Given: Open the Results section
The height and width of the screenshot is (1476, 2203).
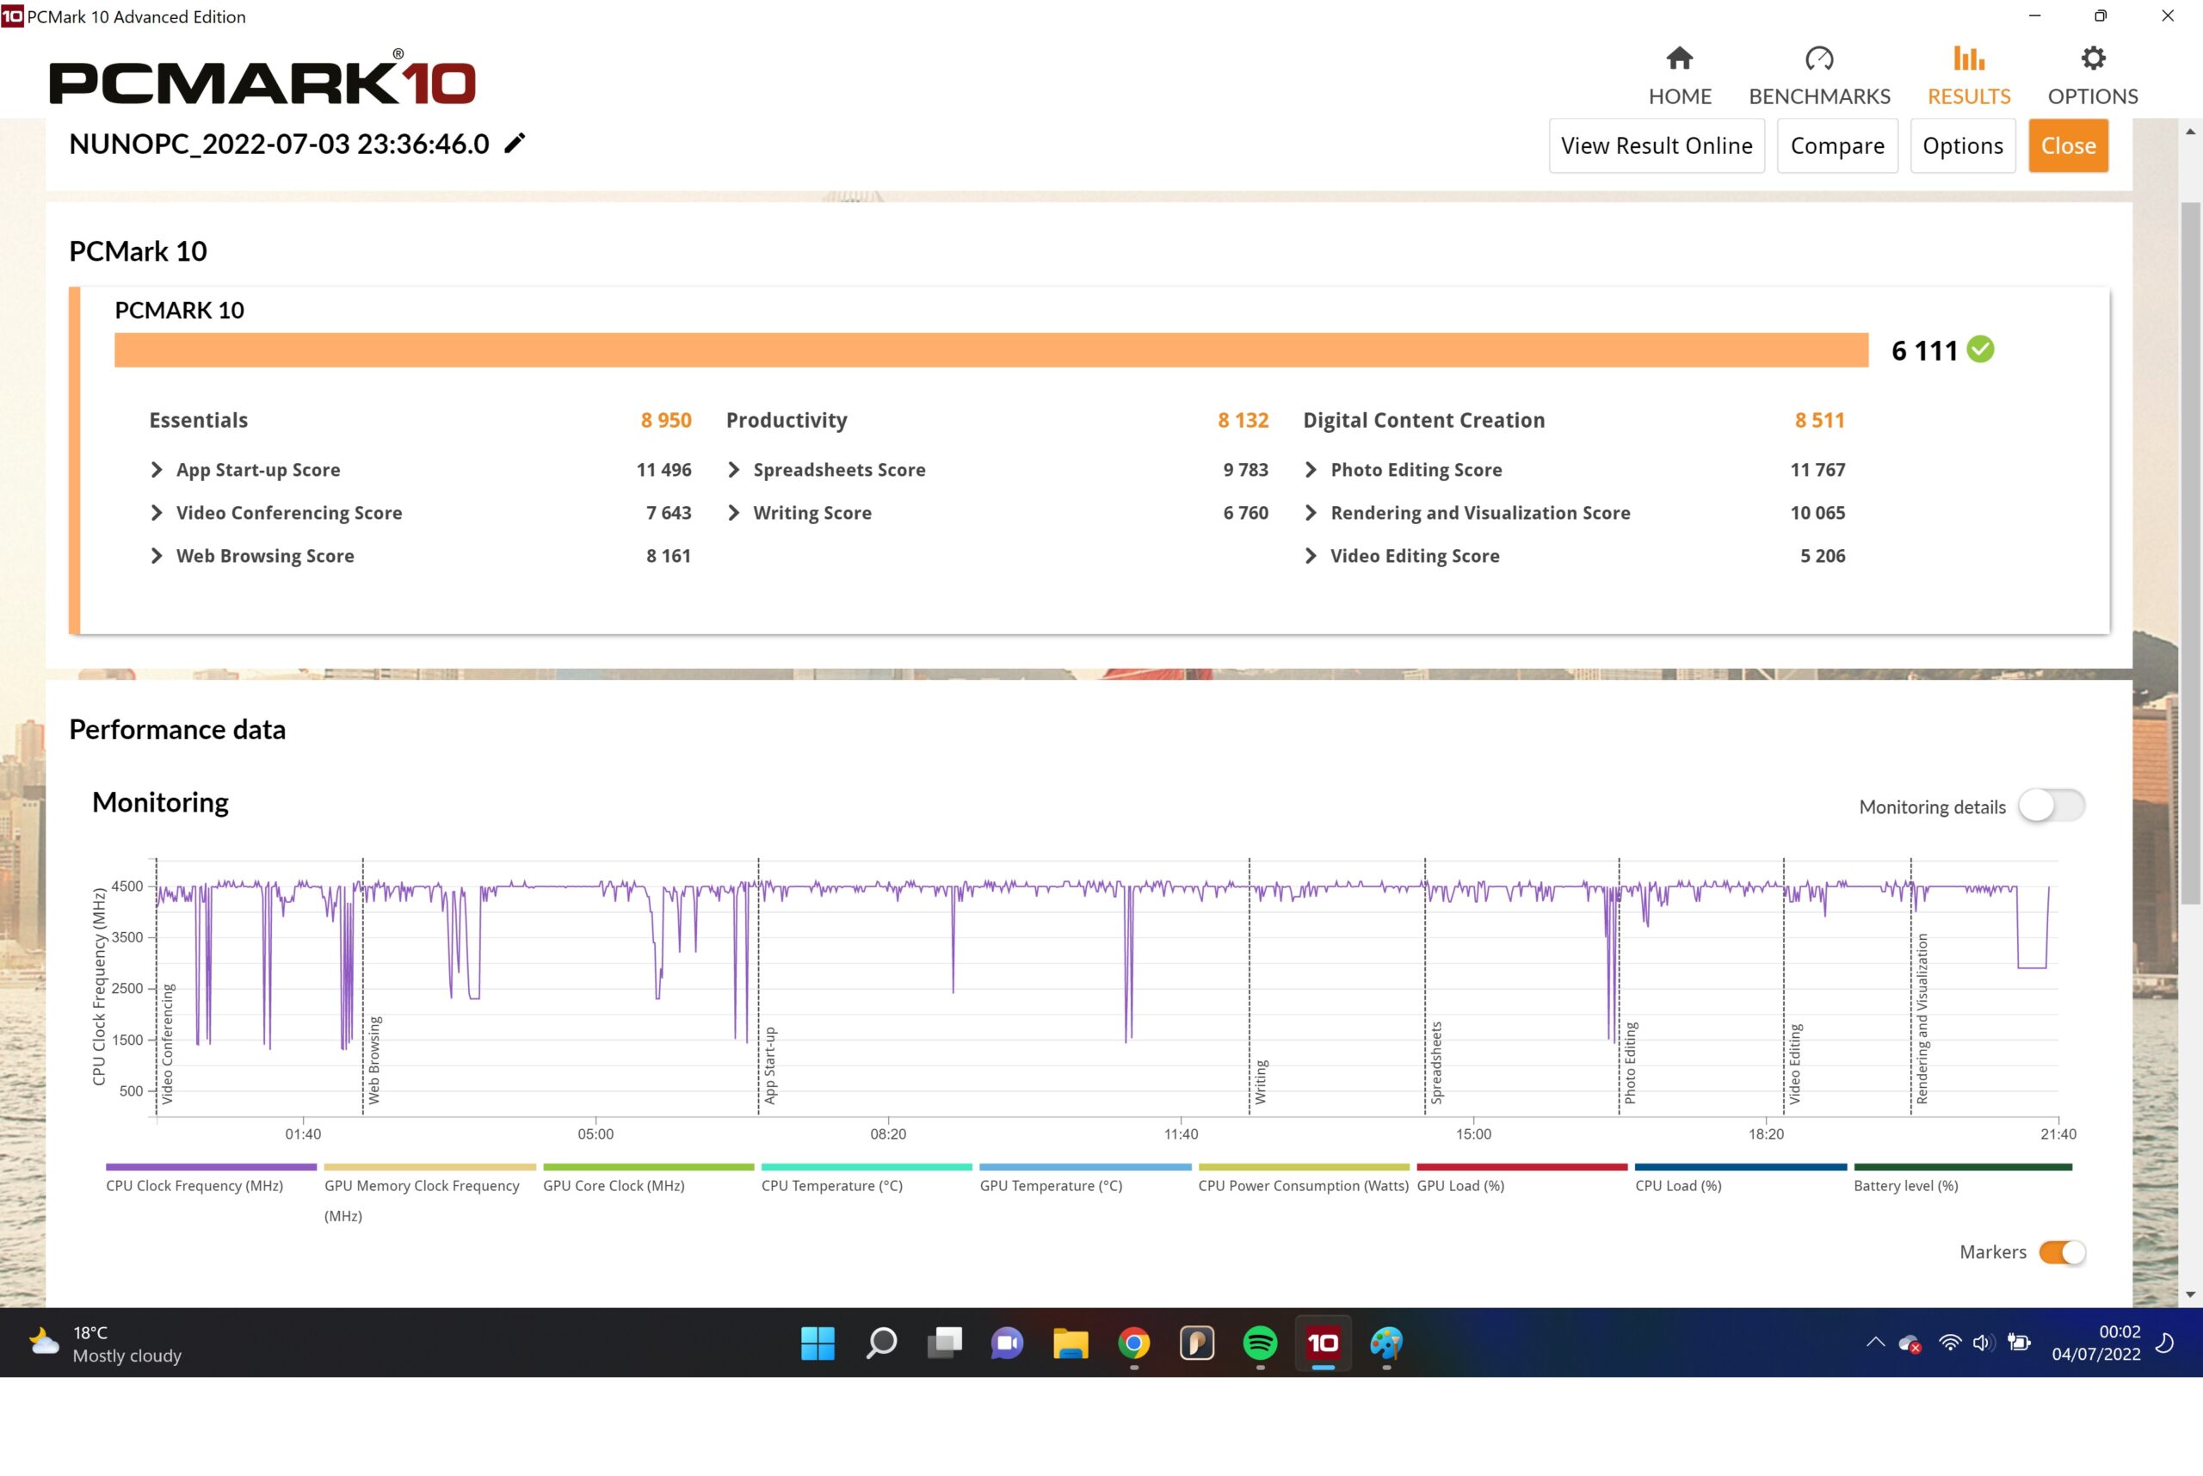Looking at the screenshot, I should coord(1969,77).
